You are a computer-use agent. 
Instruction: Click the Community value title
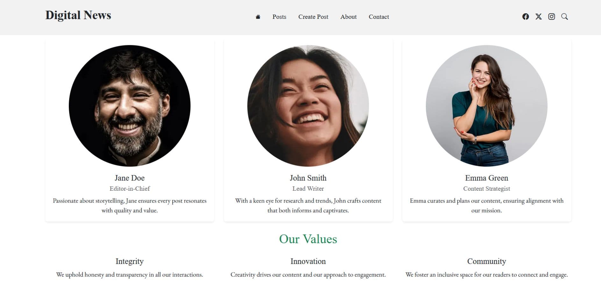487,261
